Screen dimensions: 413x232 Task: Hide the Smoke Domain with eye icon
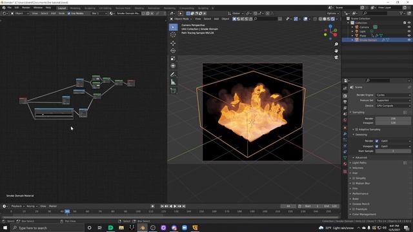[409, 40]
